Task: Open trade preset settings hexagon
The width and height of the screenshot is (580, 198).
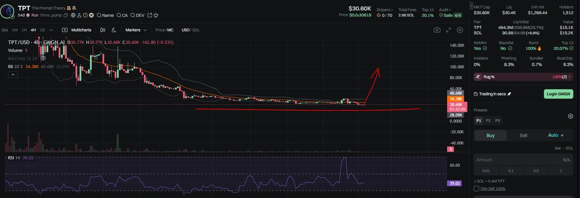Action: (570, 116)
